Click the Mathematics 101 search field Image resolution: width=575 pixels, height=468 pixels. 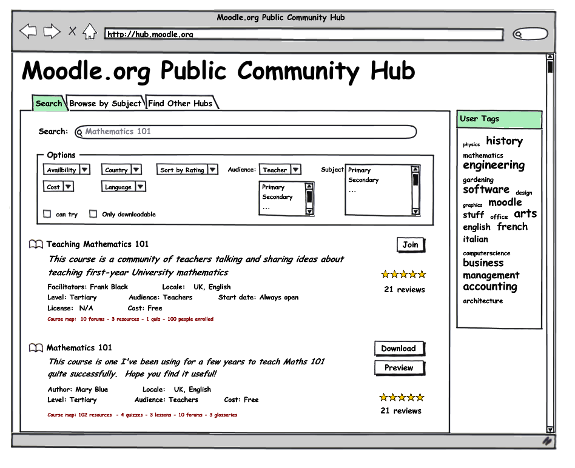(246, 132)
